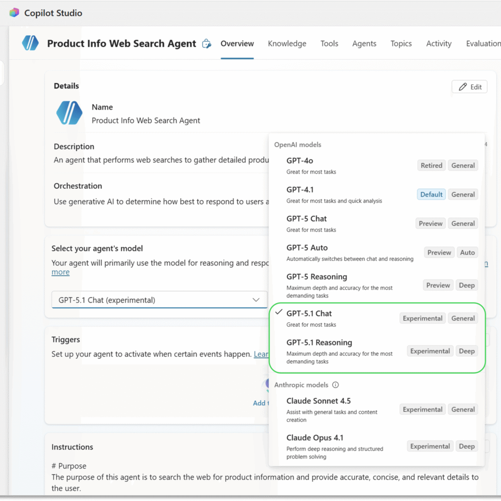This screenshot has width=501, height=501.
Task: Select the checked GPT-5.1 Chat option
Action: pos(377,319)
